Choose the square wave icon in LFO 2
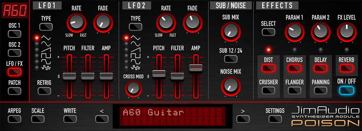362x131 pixels. (x=135, y=56)
